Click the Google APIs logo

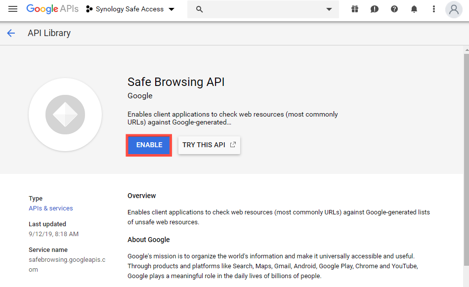[52, 9]
